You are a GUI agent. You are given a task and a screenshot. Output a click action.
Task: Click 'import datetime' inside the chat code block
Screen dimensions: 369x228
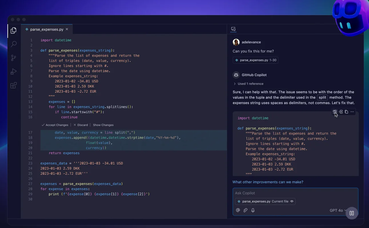pyautogui.click(x=253, y=118)
